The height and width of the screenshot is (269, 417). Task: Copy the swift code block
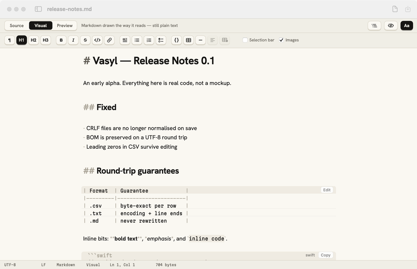tap(325, 255)
